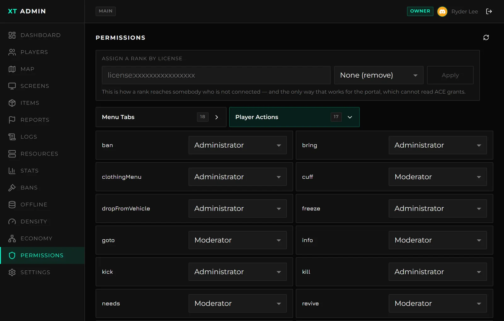Open the Dashboard page

[42, 35]
